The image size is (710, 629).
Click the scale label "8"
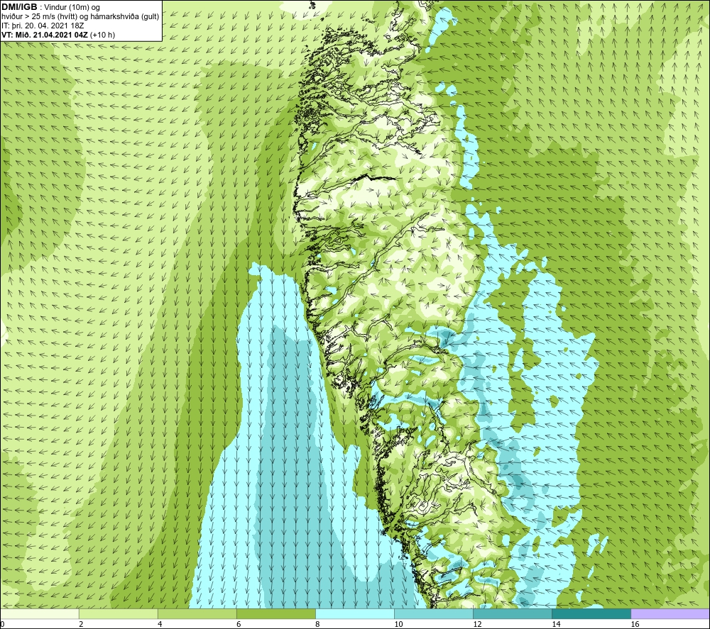click(x=317, y=625)
